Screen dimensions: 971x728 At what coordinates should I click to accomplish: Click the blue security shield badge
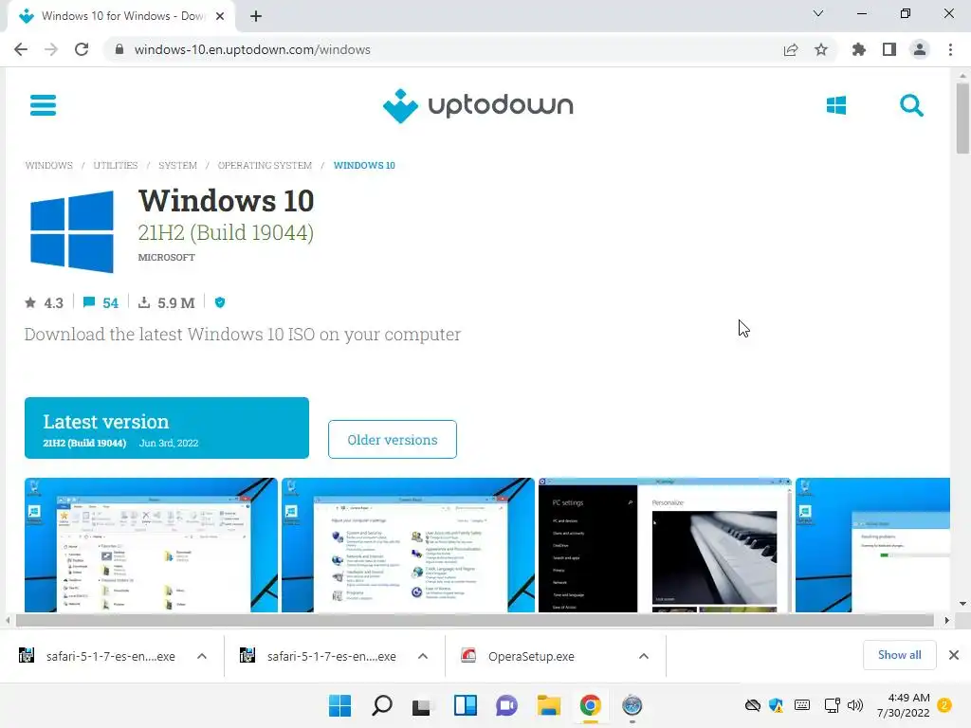(220, 302)
